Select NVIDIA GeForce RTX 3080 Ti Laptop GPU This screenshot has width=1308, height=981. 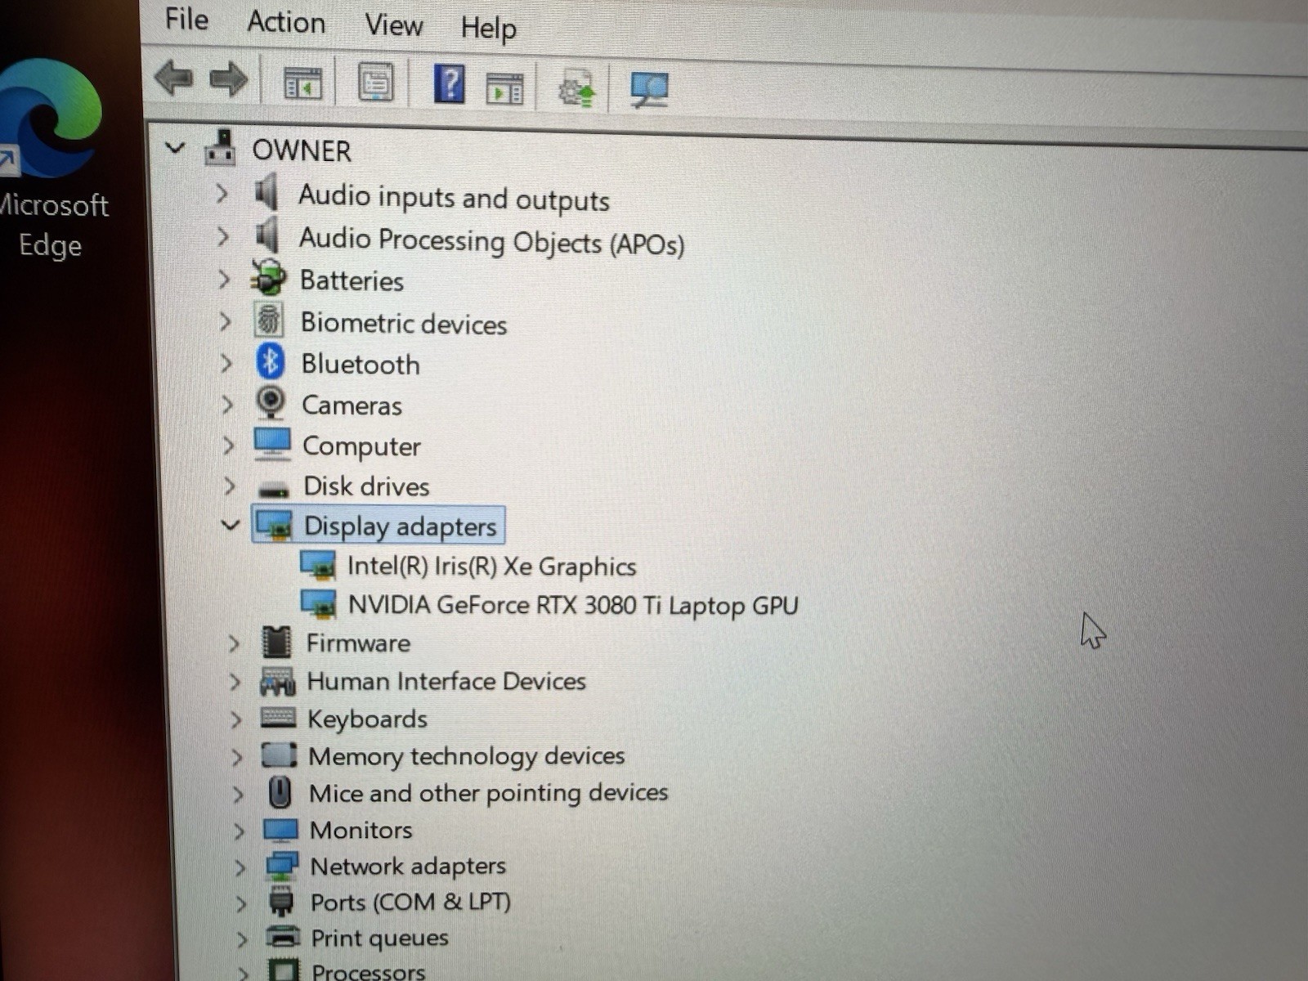573,605
